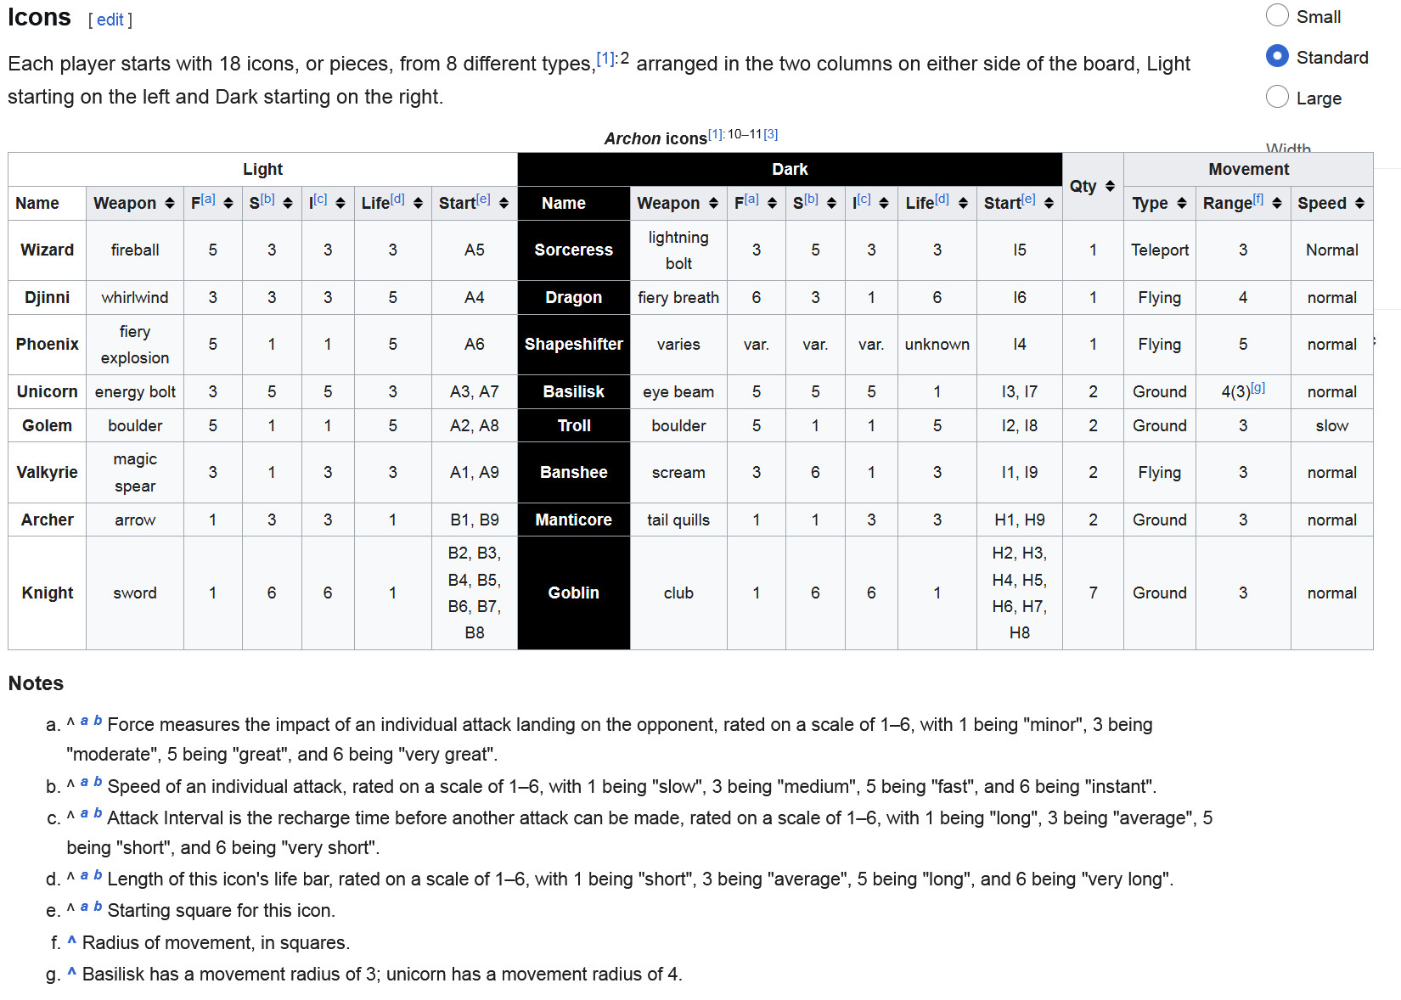Jump back via note g caret backlink
The width and height of the screenshot is (1401, 1000).
click(x=71, y=973)
